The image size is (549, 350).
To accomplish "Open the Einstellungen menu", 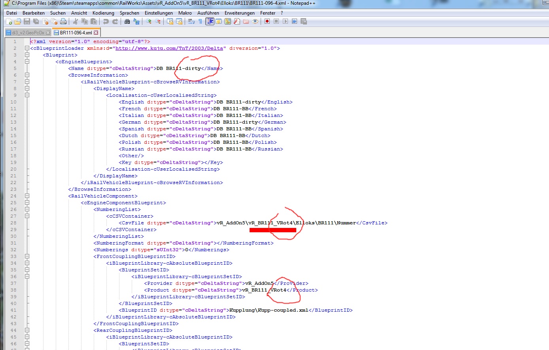I will coord(159,13).
